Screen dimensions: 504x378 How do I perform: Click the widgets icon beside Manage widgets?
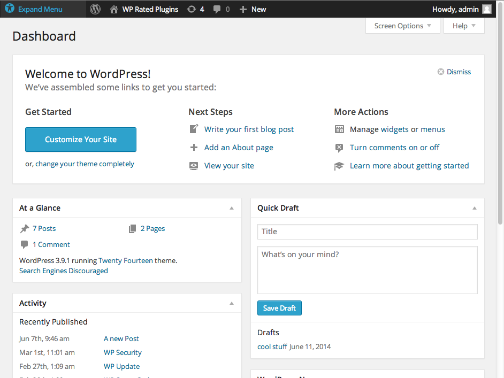pyautogui.click(x=339, y=129)
